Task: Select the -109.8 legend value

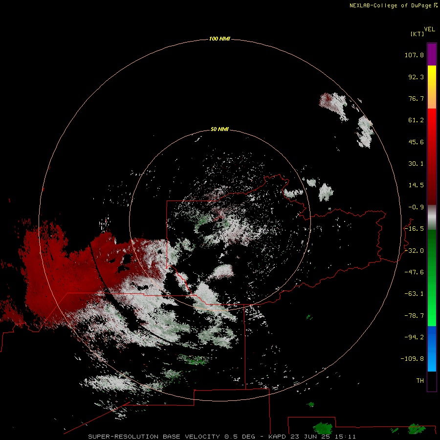Action: (x=412, y=359)
